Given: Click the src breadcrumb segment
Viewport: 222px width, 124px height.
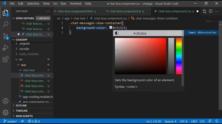Looking at the screenshot, I should pyautogui.click(x=59, y=18).
